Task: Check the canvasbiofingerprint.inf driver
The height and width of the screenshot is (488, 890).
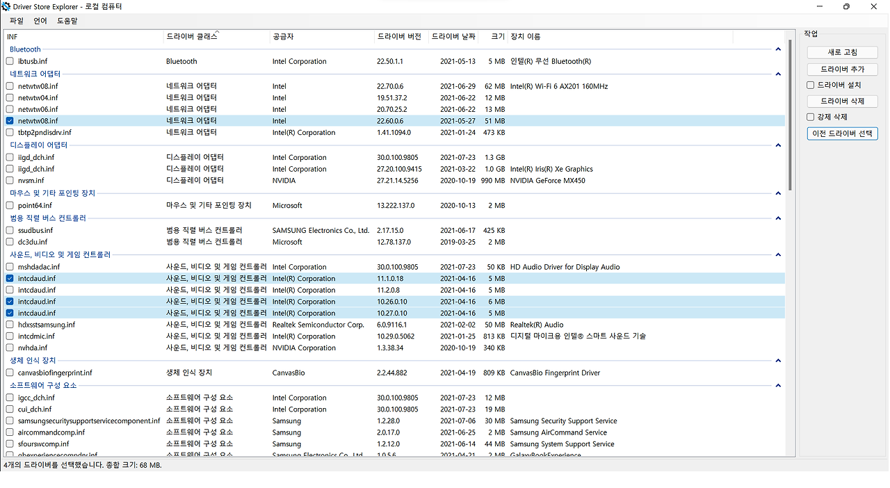Action: tap(9, 373)
